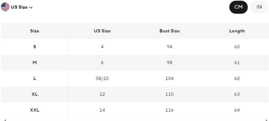Select the L size row label
This screenshot has width=269, height=121.
(x=35, y=78)
